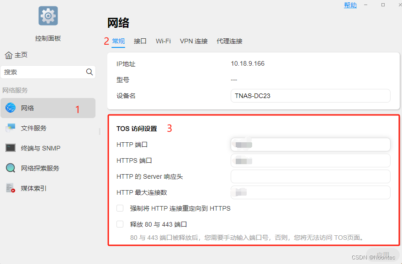
Task: Click the home icon beside 主页
Action: click(9, 55)
